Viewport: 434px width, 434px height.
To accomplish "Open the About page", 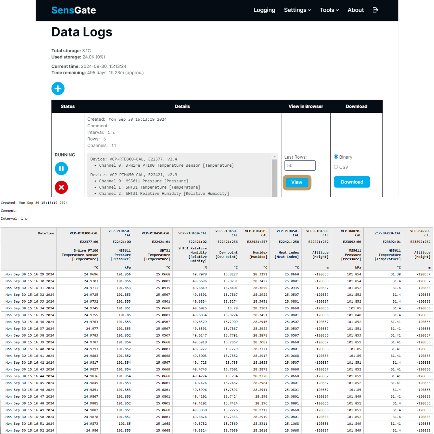I will [x=356, y=10].
